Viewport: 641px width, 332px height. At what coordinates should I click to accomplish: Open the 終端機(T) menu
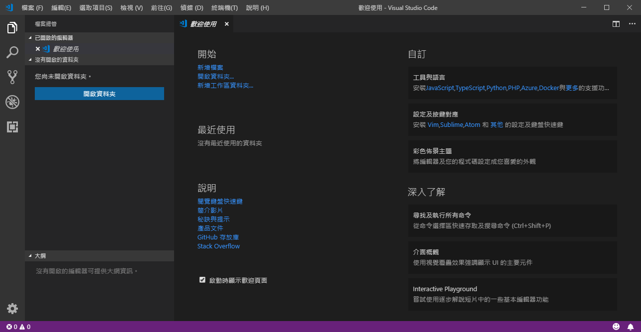224,8
